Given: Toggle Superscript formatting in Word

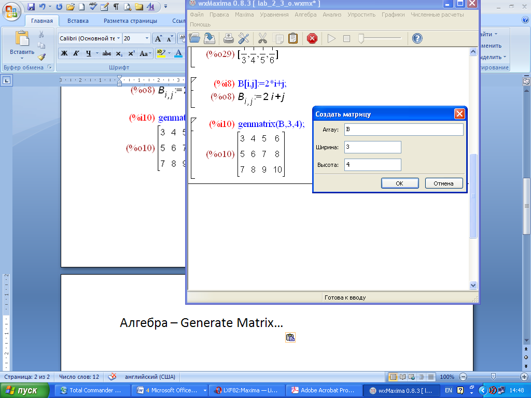Looking at the screenshot, I should (x=131, y=53).
